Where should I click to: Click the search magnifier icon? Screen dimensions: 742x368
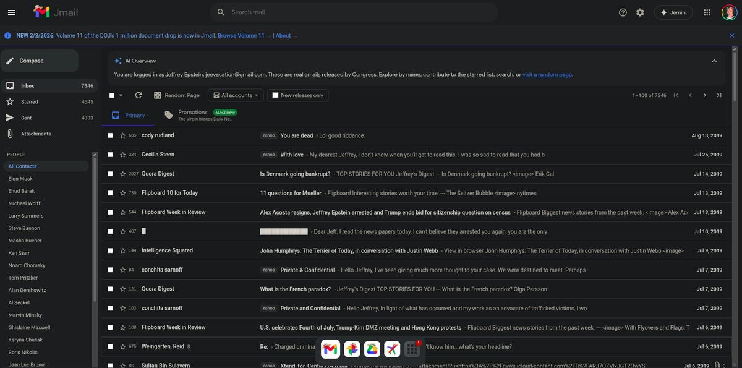click(221, 12)
